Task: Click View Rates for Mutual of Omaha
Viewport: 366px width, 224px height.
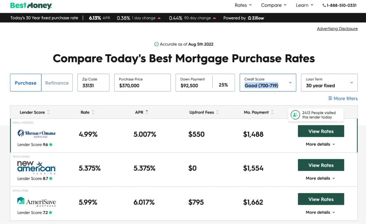Action: (321, 131)
